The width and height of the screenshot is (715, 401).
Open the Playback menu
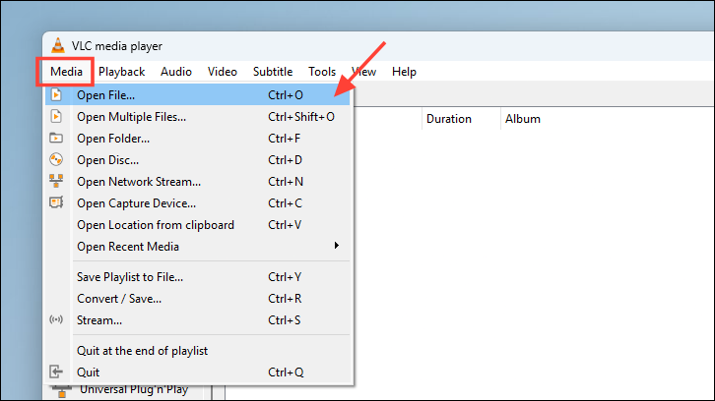coord(121,72)
